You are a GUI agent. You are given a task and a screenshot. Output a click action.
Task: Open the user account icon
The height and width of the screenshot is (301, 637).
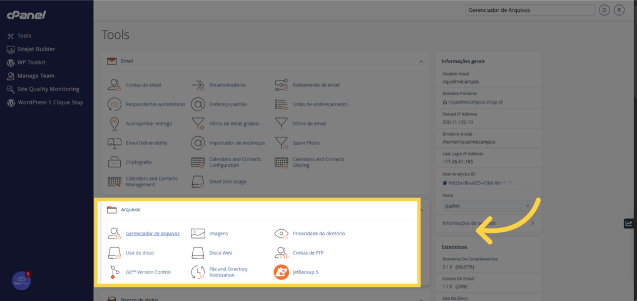(619, 10)
